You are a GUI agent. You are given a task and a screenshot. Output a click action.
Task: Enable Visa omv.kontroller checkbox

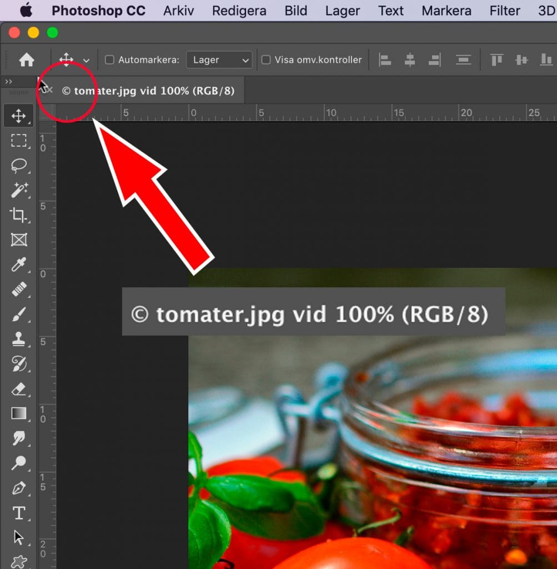point(266,59)
